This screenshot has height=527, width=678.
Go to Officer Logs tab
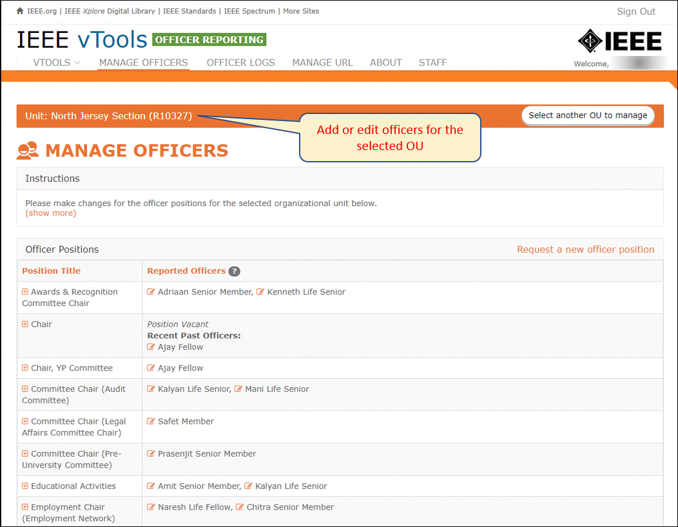pos(240,62)
